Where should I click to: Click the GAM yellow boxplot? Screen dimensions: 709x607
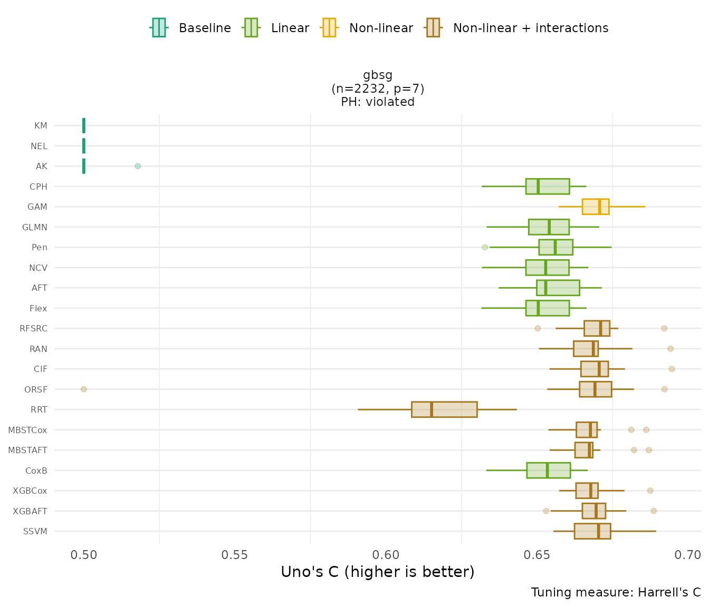[596, 207]
